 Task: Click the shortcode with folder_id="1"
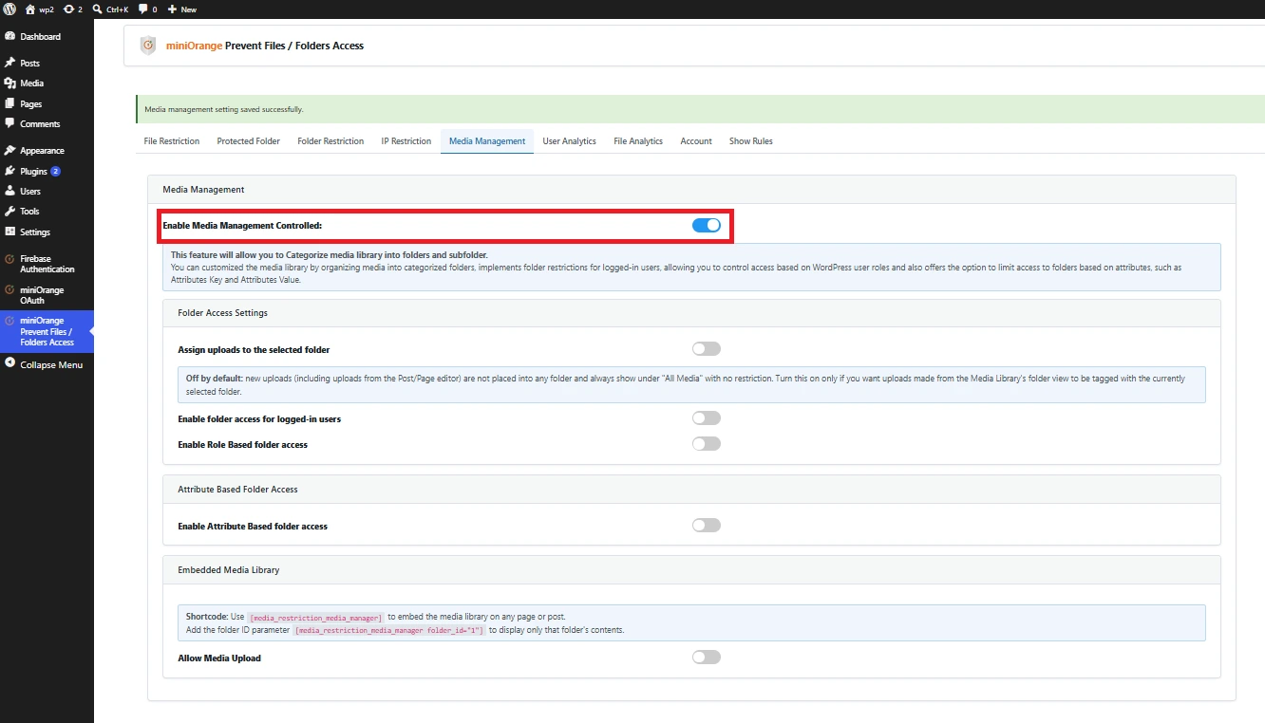[x=389, y=631]
